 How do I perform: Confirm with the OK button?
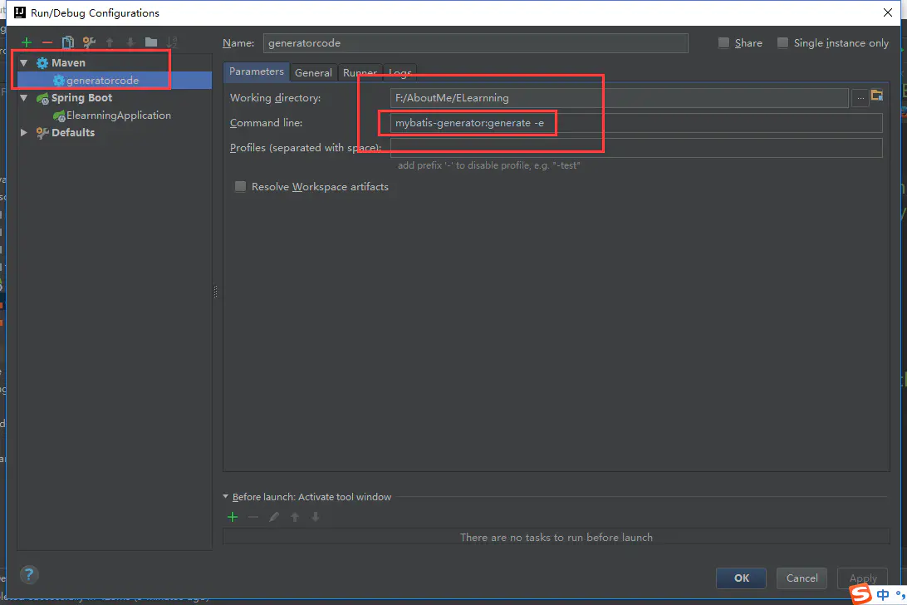coord(742,578)
